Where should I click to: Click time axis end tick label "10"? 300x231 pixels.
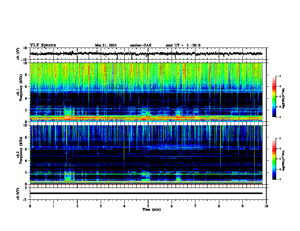[x=266, y=206]
